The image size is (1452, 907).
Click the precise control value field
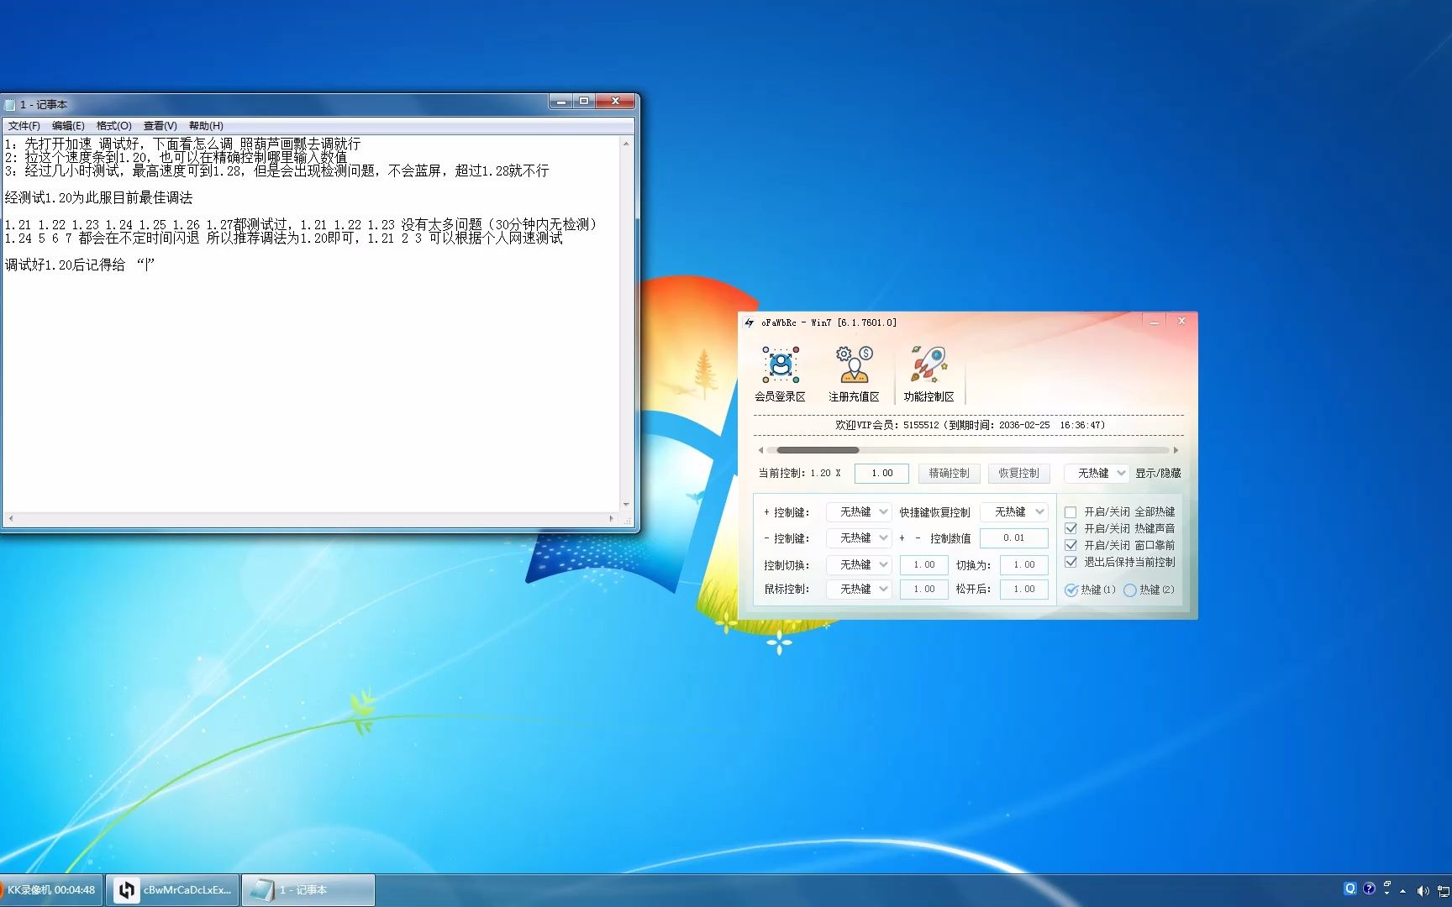(x=881, y=474)
